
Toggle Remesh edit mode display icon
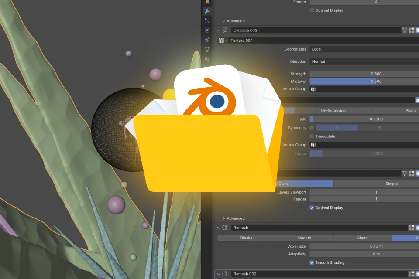(412, 228)
